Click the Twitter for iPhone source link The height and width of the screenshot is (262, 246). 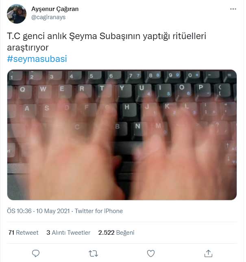pos(99,211)
